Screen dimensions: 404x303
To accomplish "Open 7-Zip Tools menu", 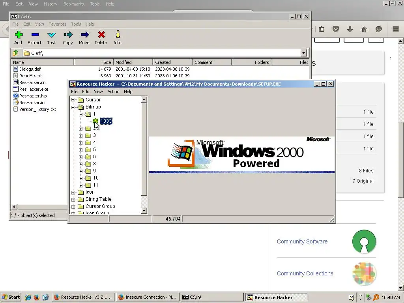I will pos(76,24).
